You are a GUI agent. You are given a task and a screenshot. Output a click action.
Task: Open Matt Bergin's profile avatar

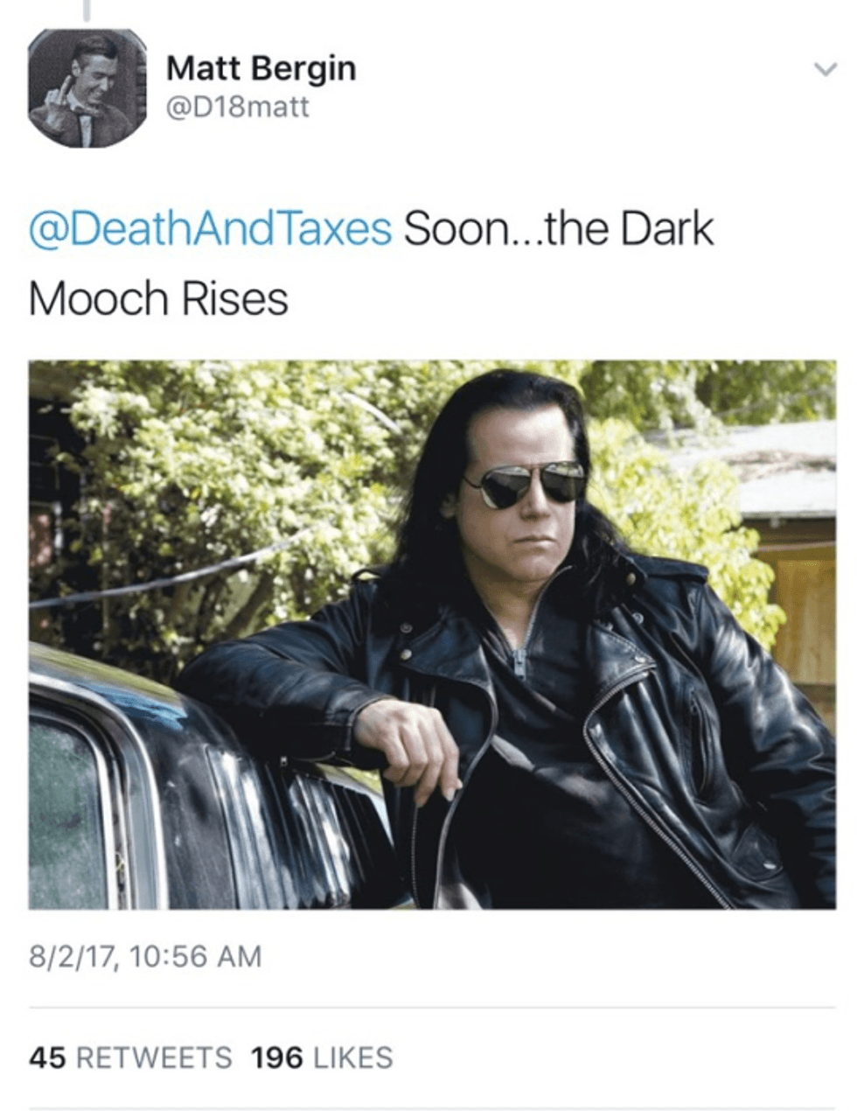87,88
